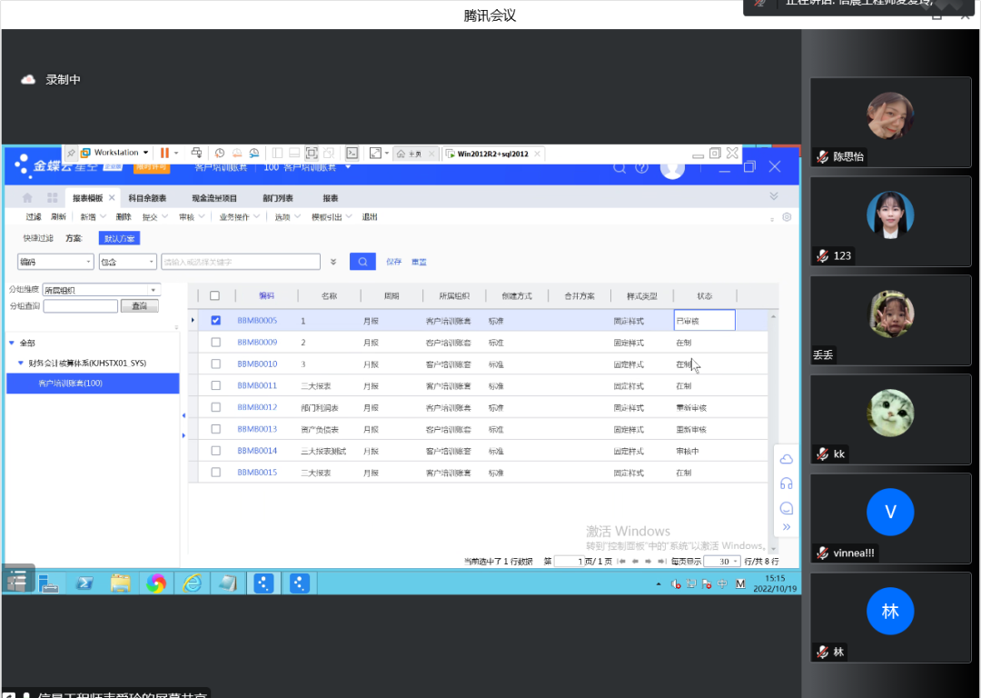981x698 pixels.
Task: Open the apps grid icon
Action: point(53,198)
